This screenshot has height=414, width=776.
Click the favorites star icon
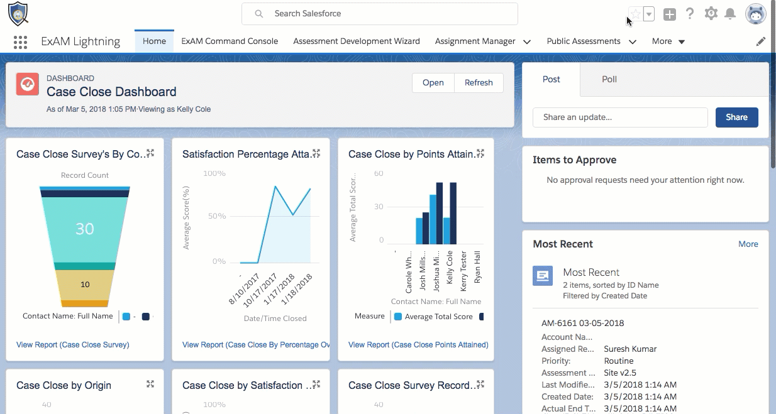[x=635, y=14]
